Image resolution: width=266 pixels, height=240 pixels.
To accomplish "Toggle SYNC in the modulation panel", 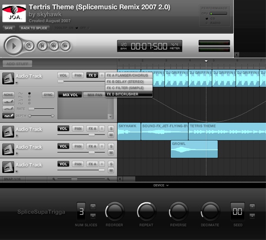I will [x=48, y=94].
